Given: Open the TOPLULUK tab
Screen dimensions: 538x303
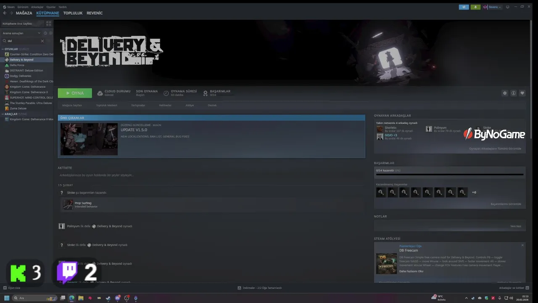Looking at the screenshot, I should point(73,13).
